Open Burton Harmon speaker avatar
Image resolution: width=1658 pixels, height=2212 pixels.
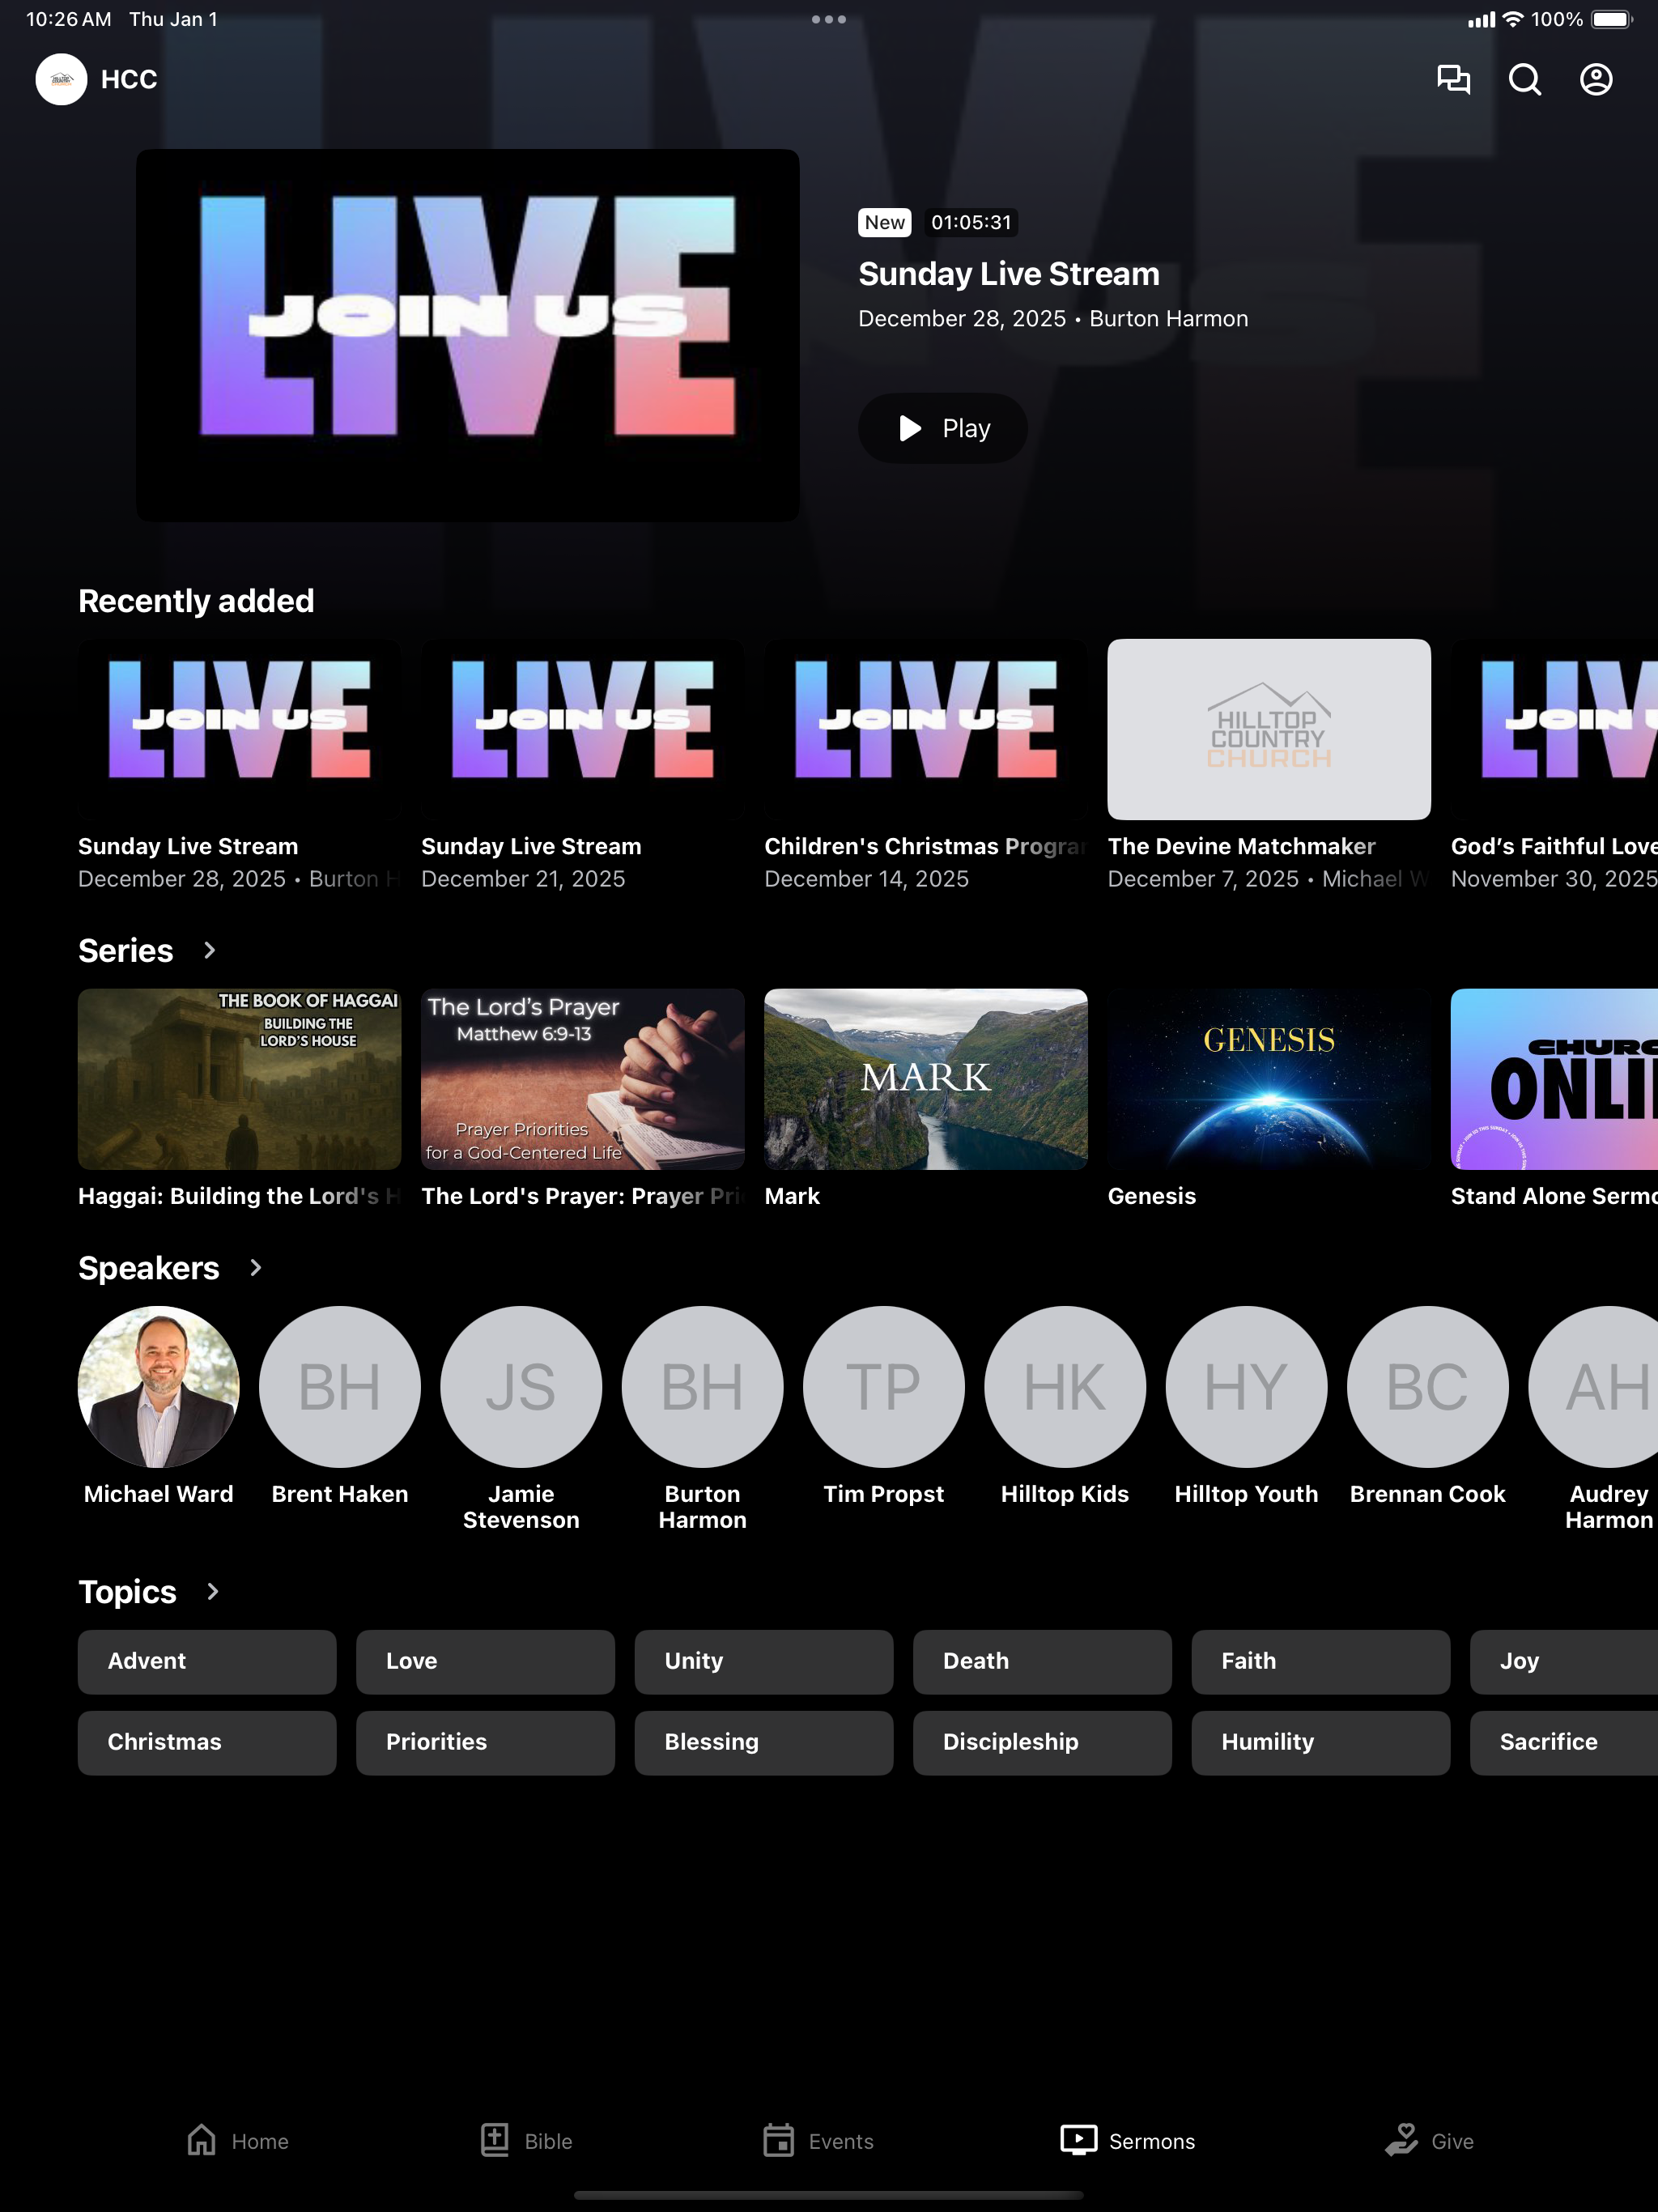[x=703, y=1386]
